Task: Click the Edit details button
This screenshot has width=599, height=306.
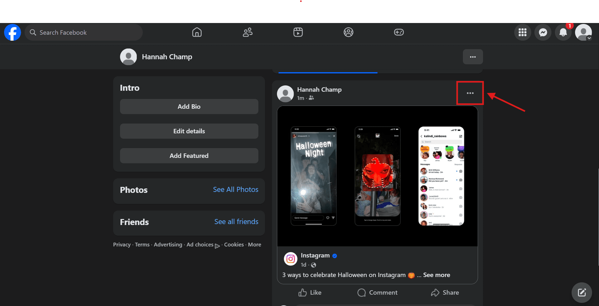Action: [x=189, y=131]
